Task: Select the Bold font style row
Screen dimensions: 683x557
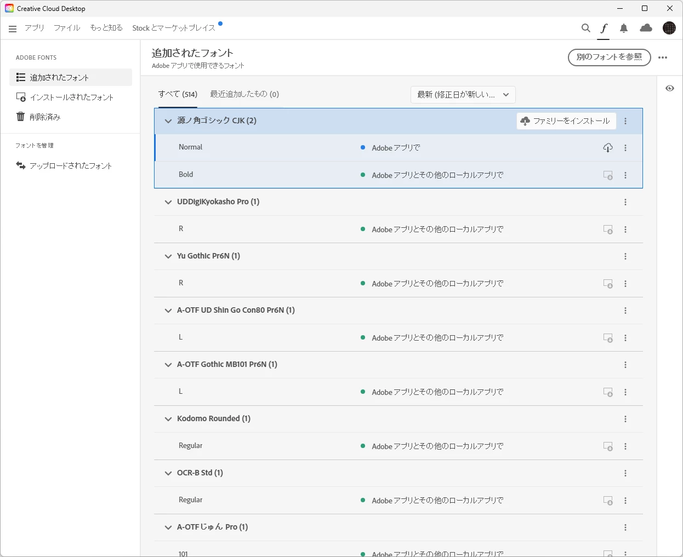Action: (x=399, y=175)
